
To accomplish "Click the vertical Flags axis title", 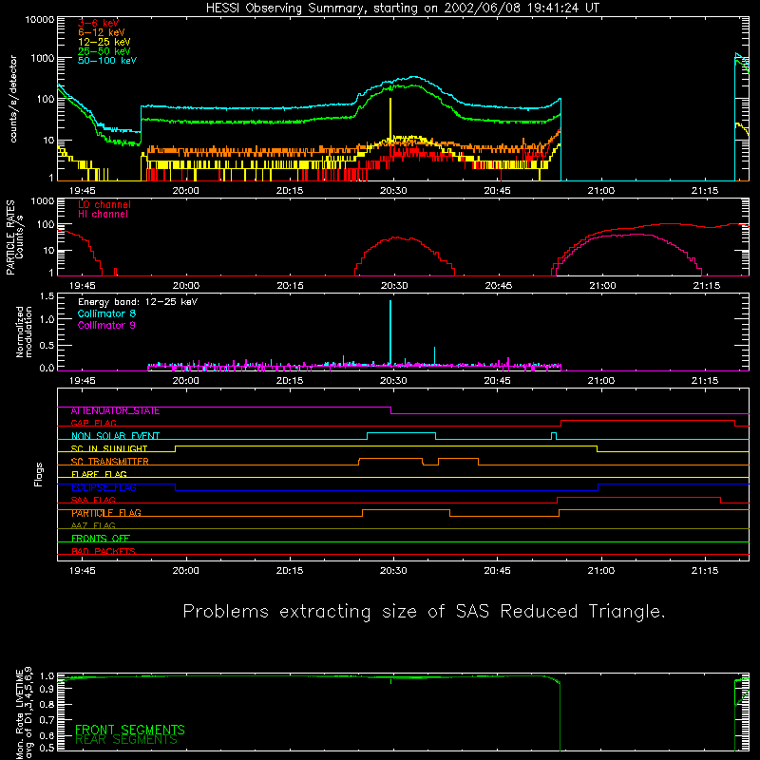I will tap(39, 475).
